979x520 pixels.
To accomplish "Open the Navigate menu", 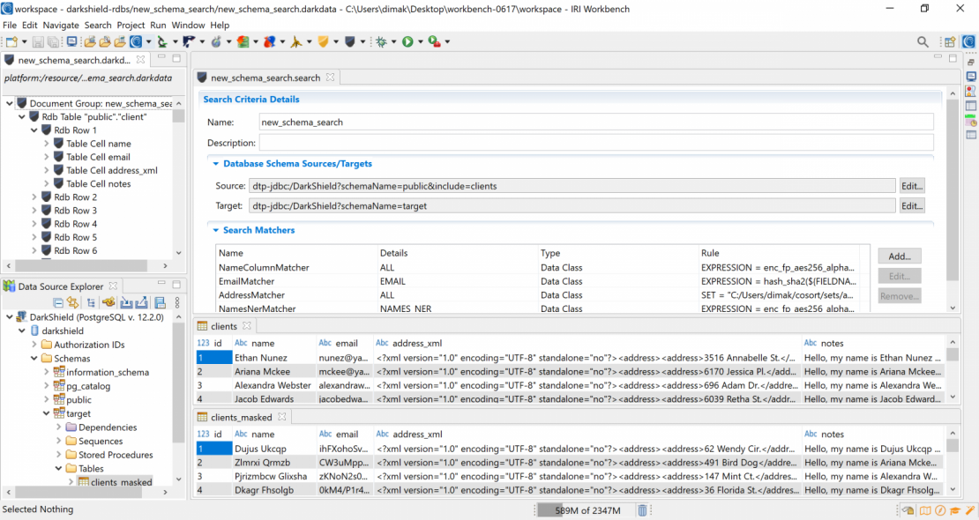I will click(61, 26).
